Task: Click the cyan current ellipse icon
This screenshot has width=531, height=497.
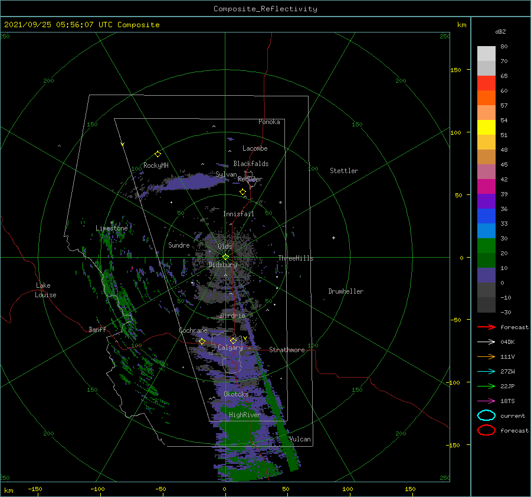Action: (x=486, y=415)
